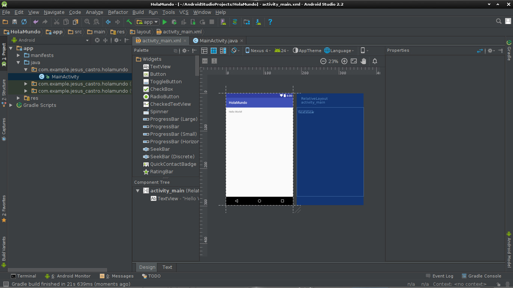Image resolution: width=513 pixels, height=288 pixels.
Task: Toggle the Build Variants side panel
Action: (x=4, y=252)
